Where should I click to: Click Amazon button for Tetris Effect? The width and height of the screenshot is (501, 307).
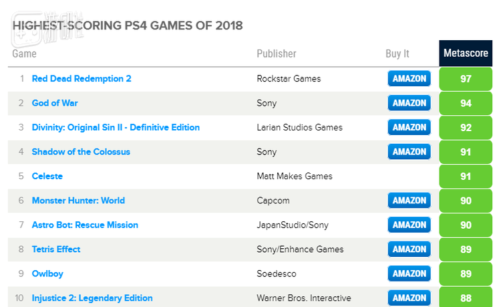(x=409, y=249)
